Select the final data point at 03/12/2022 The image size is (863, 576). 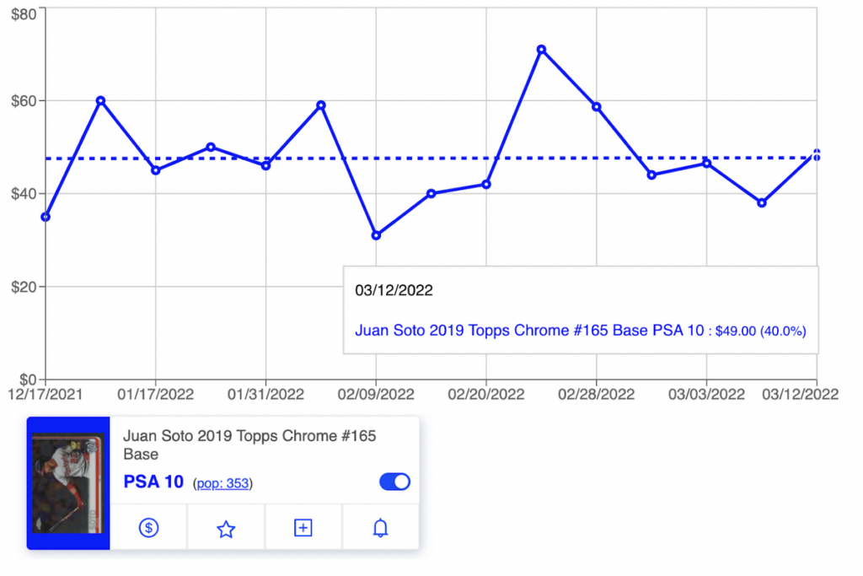817,153
